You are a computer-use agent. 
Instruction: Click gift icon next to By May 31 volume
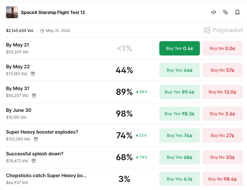(34, 95)
